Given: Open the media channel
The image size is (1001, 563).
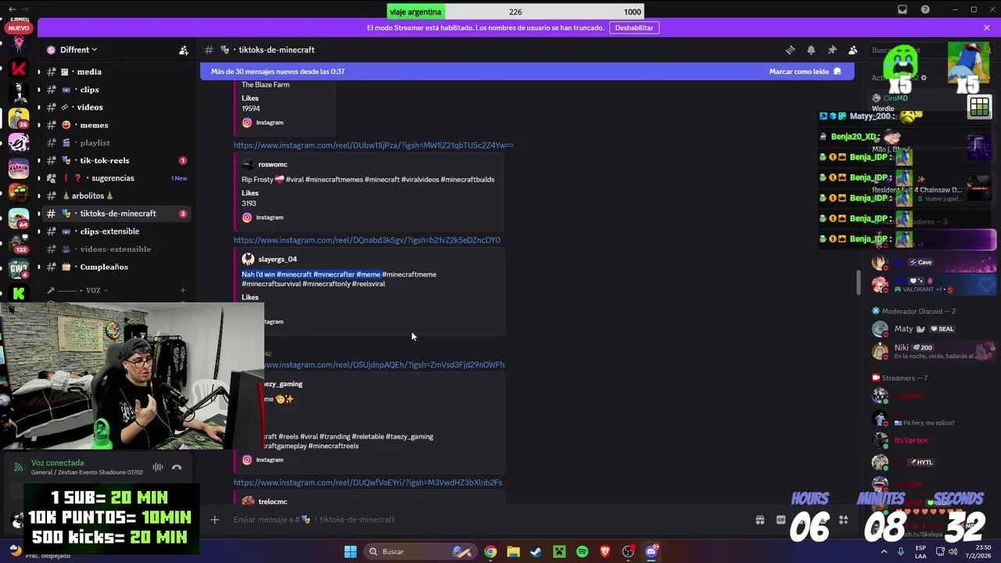Looking at the screenshot, I should (117, 72).
